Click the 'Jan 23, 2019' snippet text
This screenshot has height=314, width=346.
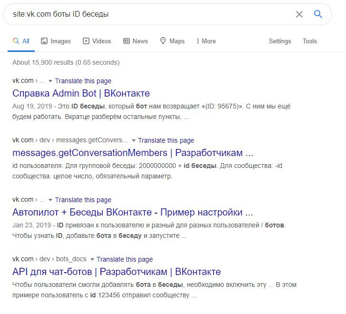click(x=32, y=225)
